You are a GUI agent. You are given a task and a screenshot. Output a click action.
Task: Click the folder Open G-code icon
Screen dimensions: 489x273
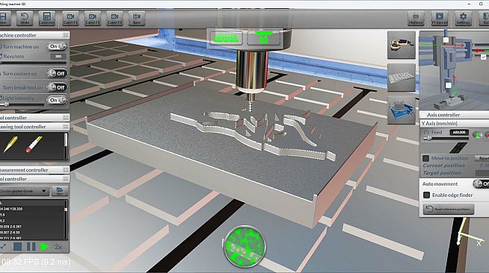point(60,191)
